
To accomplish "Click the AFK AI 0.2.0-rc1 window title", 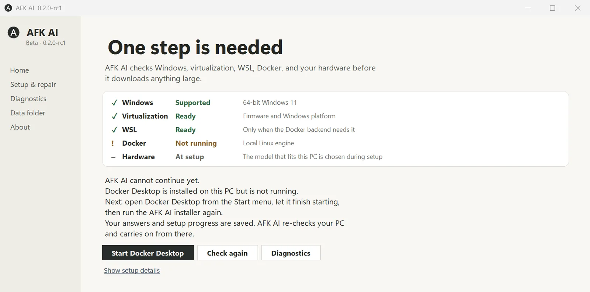I will click(x=39, y=8).
